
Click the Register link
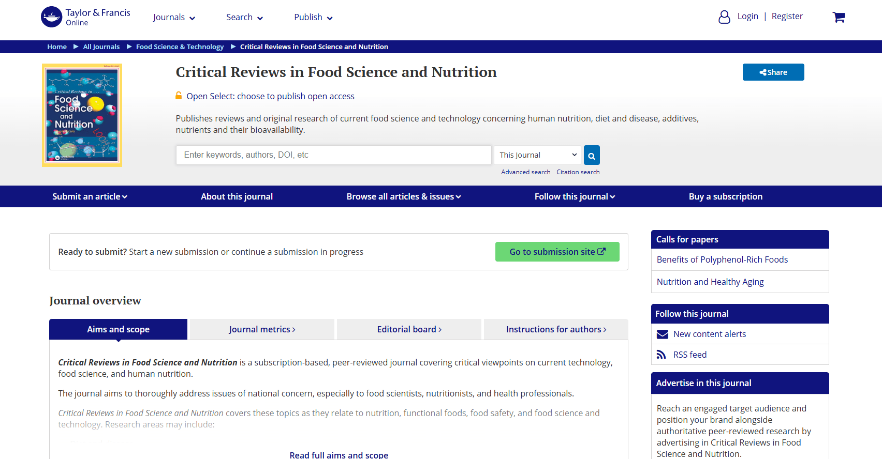[787, 16]
